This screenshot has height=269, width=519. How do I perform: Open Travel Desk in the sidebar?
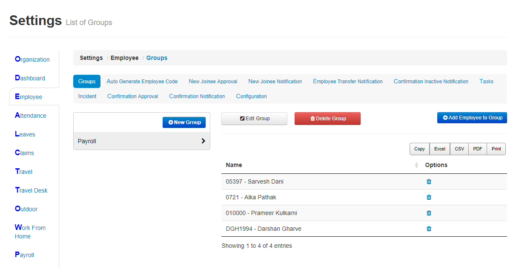click(31, 190)
